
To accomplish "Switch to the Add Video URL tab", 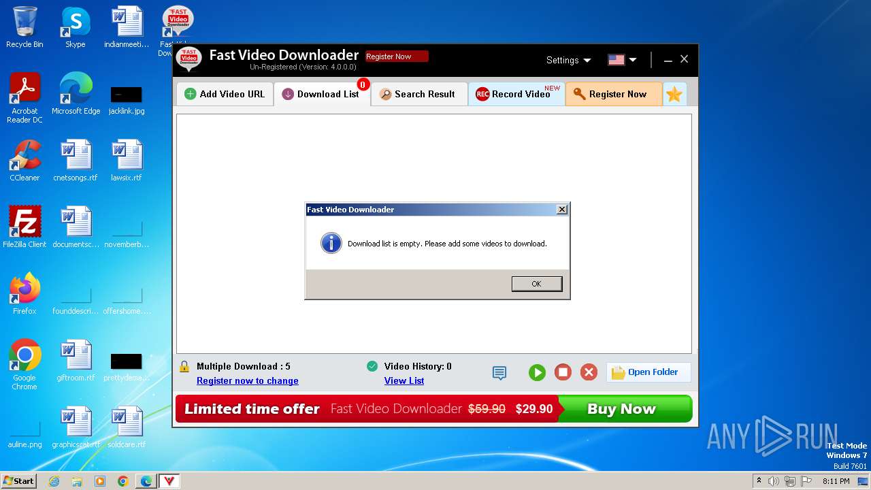I will click(225, 95).
